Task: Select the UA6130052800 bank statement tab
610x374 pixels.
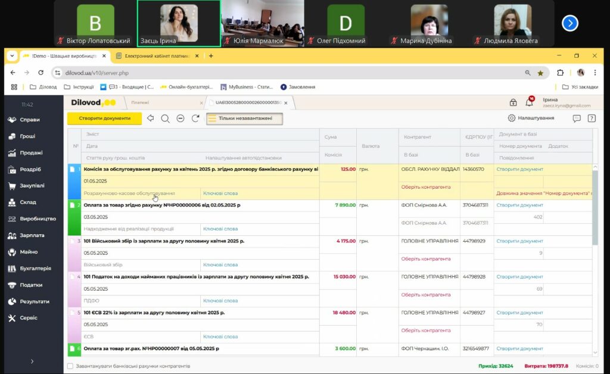Action: click(x=248, y=102)
